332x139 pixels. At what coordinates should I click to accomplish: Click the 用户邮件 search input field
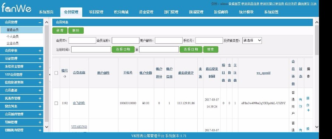pyautogui.click(x=169, y=40)
